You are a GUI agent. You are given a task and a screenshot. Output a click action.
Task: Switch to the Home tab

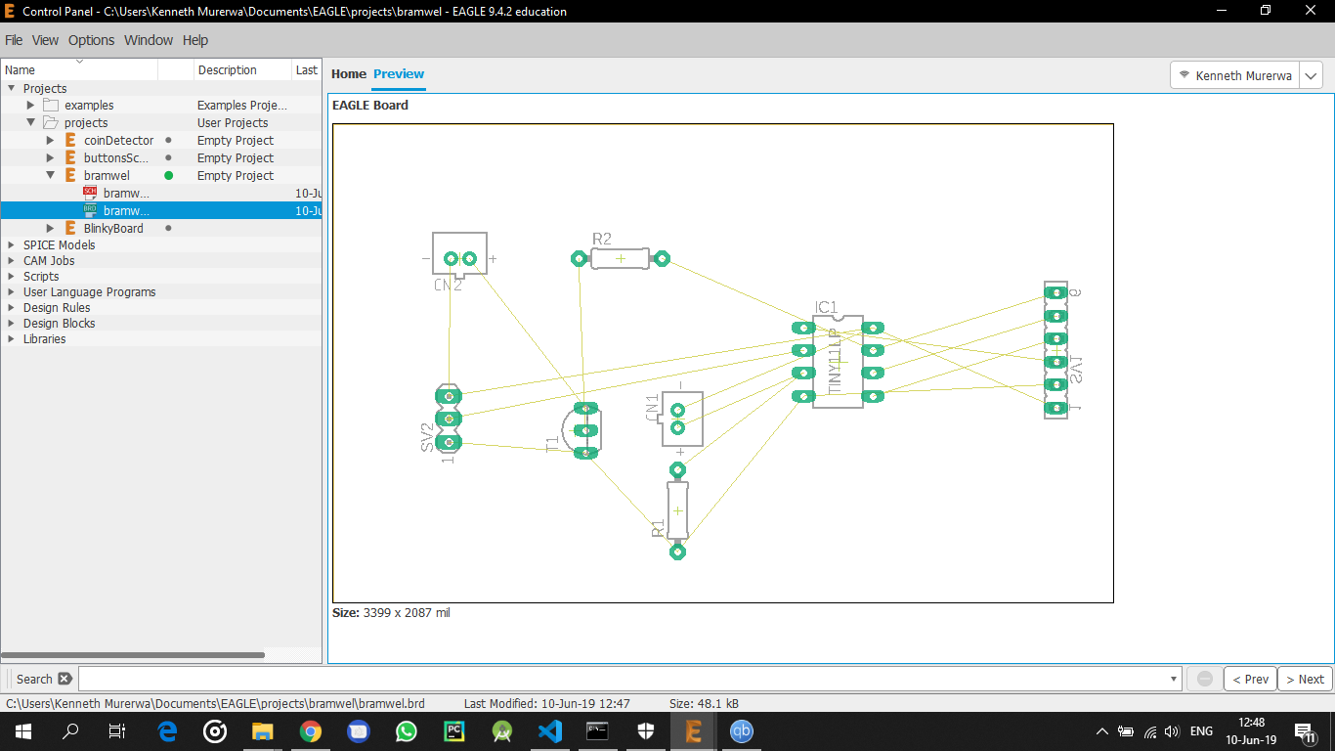click(349, 73)
